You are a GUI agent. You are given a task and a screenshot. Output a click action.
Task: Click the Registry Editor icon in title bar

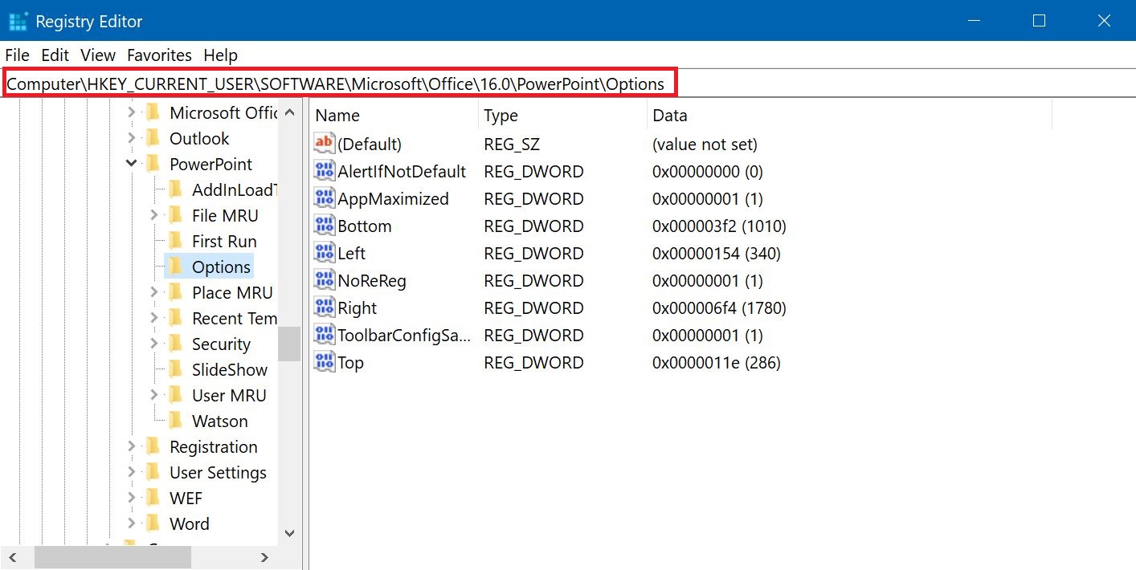point(18,20)
